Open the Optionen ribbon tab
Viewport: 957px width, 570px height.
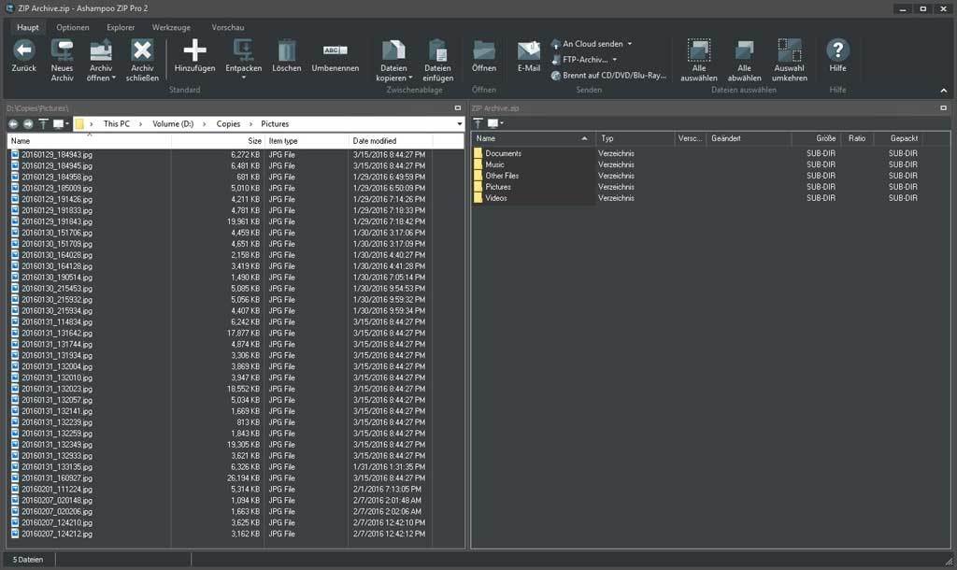[73, 27]
